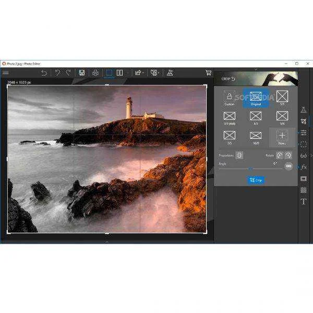Open the Frames tool in sidebar
Viewport: 313px width, 313px height.
click(x=304, y=178)
